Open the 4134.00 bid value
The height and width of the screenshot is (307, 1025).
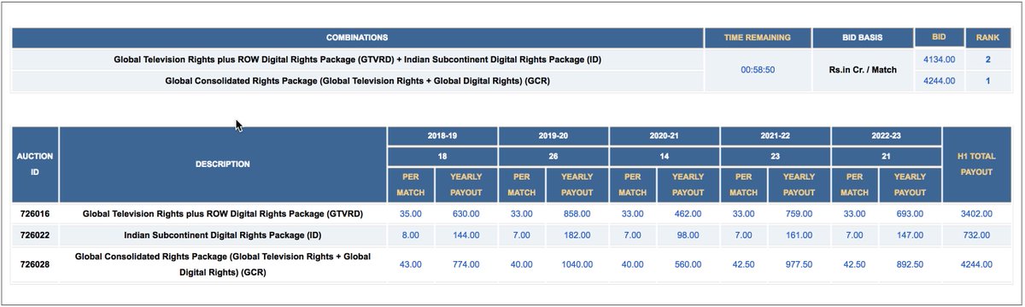click(939, 60)
